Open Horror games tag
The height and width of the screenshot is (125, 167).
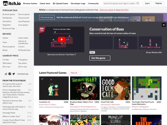(x=24, y=14)
